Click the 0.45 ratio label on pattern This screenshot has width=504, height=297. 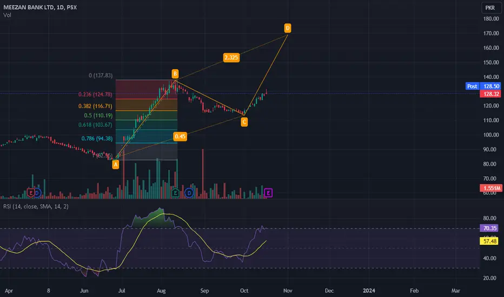click(180, 137)
